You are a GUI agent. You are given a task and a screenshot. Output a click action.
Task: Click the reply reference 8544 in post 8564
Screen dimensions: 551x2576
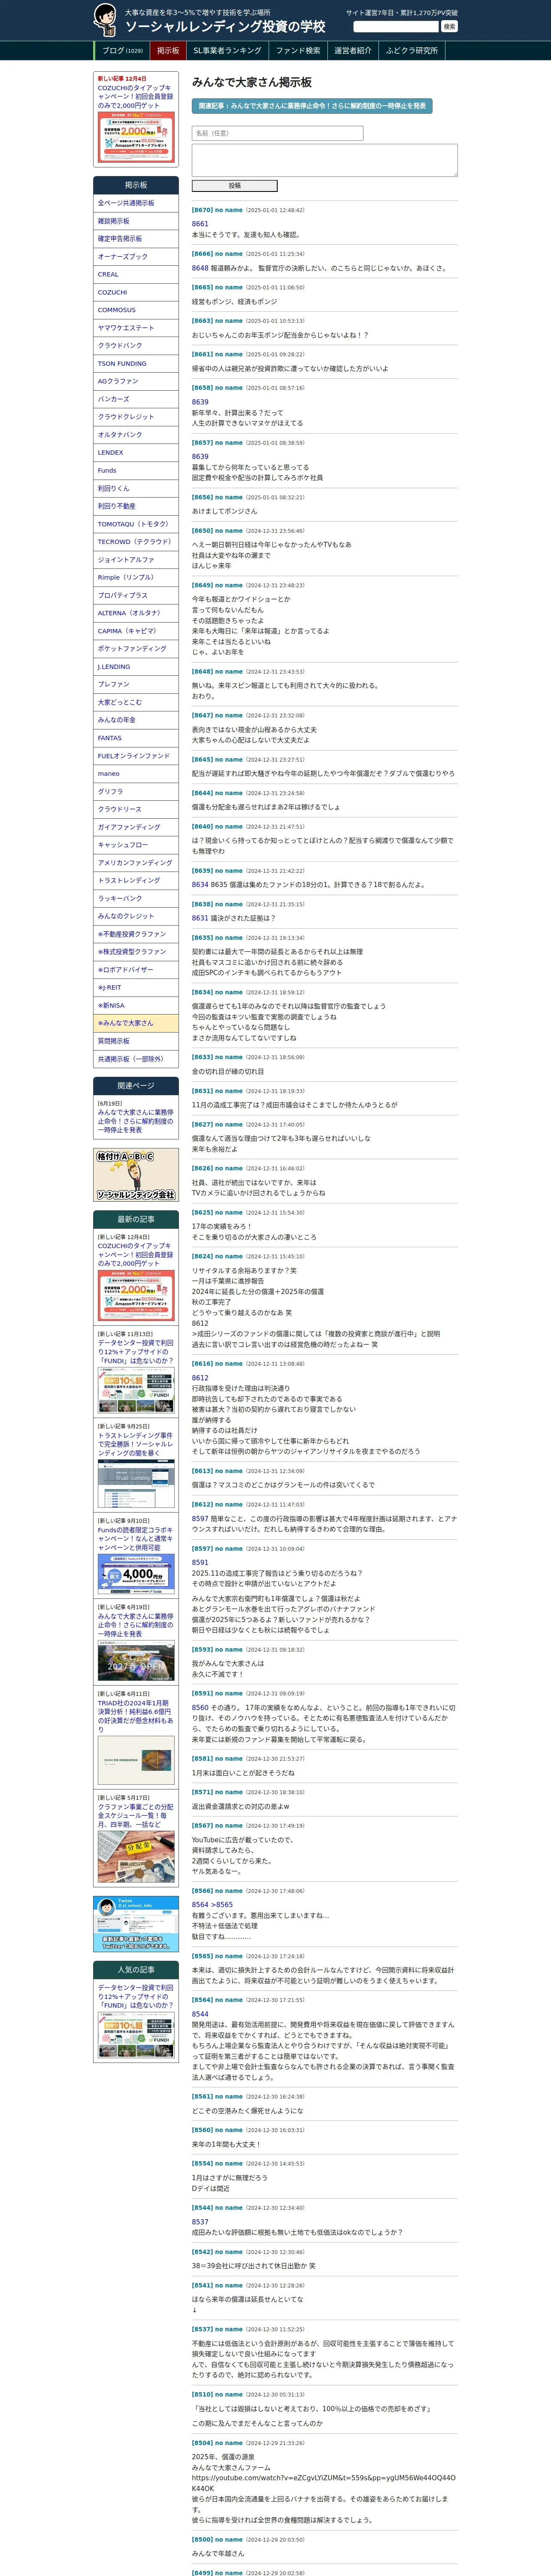(200, 2014)
